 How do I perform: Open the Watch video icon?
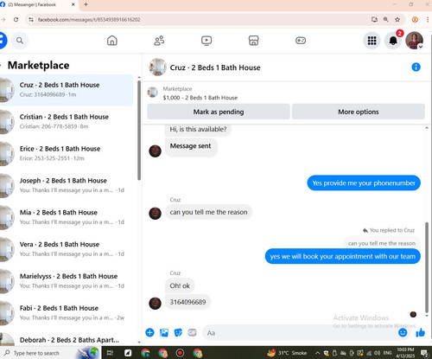tap(206, 41)
